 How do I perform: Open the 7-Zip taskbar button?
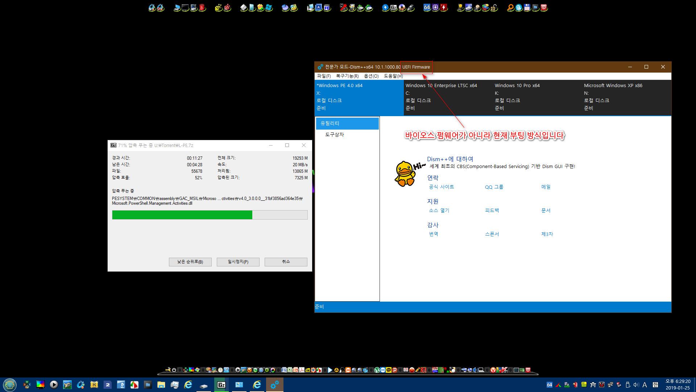221,385
